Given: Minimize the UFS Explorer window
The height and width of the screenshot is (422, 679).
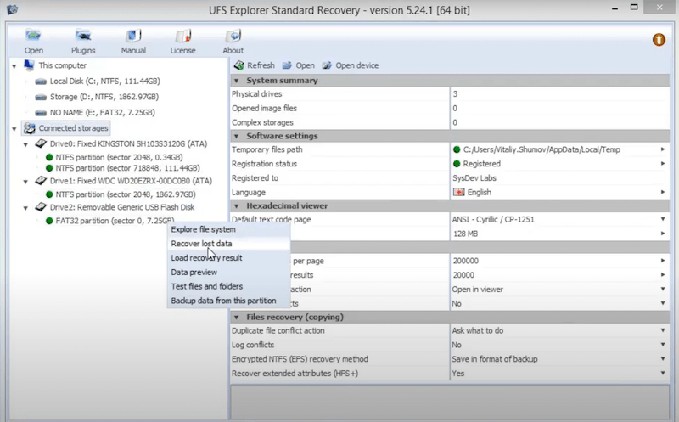Looking at the screenshot, I should tap(614, 8).
